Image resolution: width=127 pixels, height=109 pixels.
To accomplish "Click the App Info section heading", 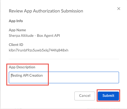I will 16,21.
